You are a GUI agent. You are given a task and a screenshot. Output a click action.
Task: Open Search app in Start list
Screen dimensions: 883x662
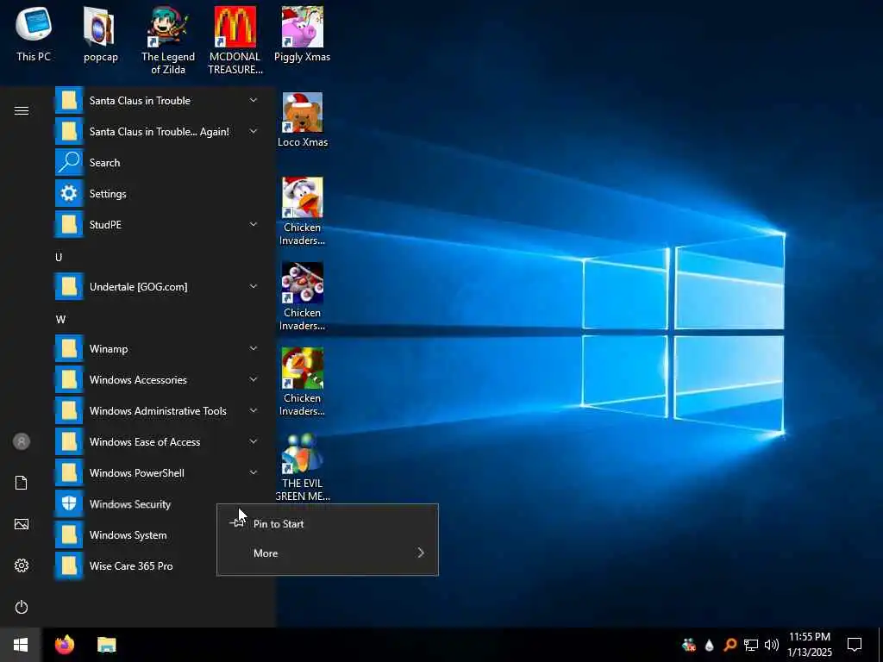pos(157,163)
